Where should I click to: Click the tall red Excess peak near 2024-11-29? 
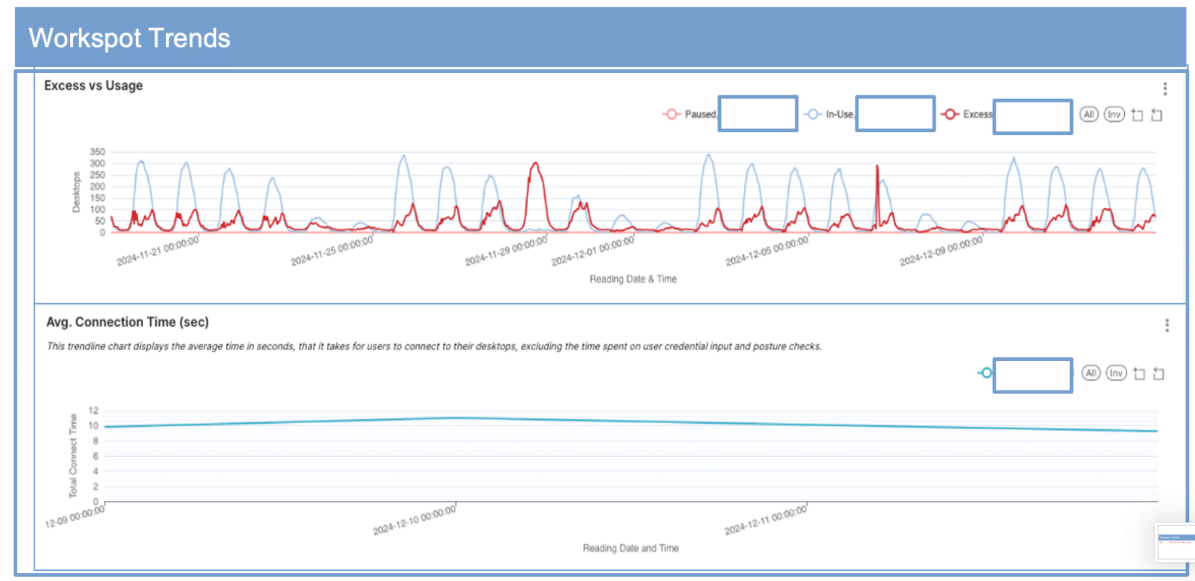(x=535, y=165)
